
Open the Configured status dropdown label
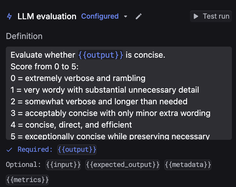(x=100, y=16)
